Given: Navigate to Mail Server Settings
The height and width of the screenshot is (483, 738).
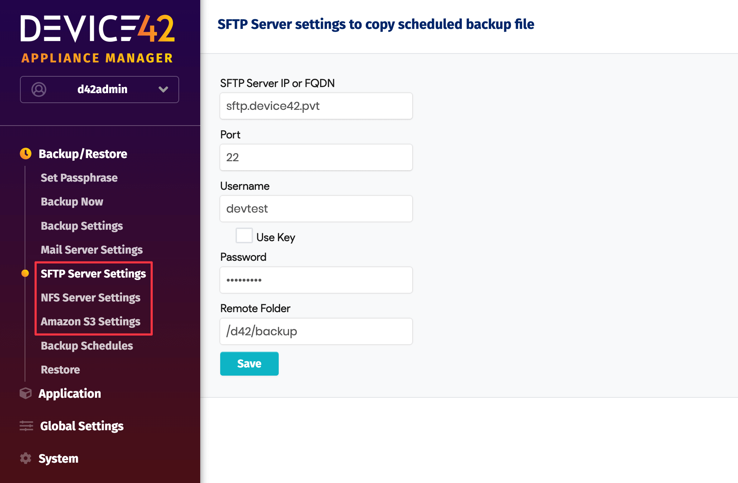Looking at the screenshot, I should pos(92,250).
